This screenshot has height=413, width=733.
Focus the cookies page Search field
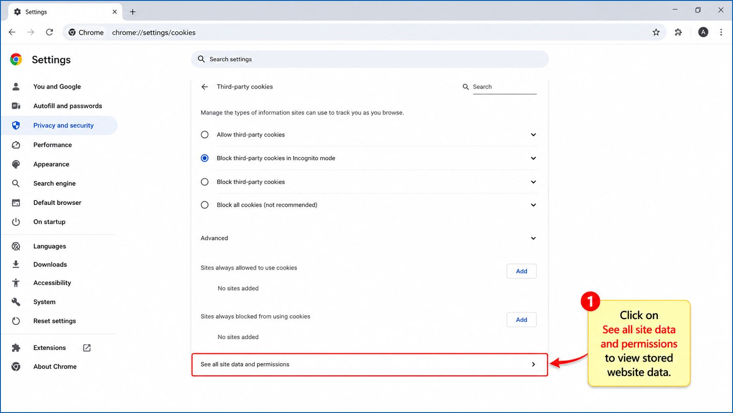pos(505,87)
